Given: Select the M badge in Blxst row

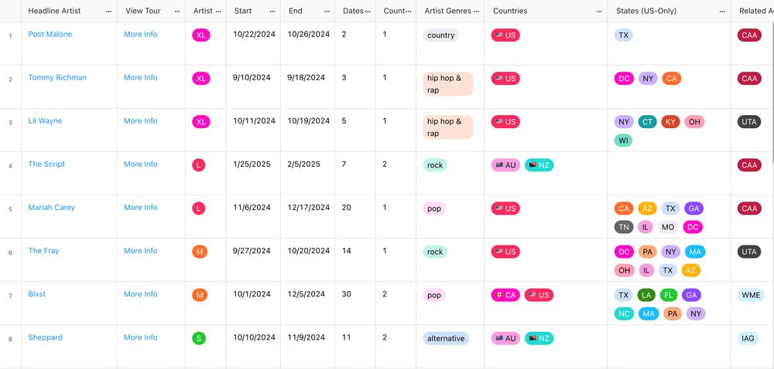Looking at the screenshot, I should [x=200, y=295].
